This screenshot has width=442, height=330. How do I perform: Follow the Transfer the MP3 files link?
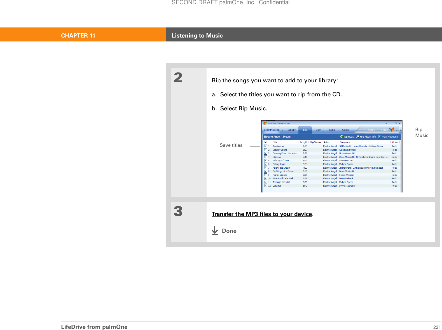click(262, 214)
